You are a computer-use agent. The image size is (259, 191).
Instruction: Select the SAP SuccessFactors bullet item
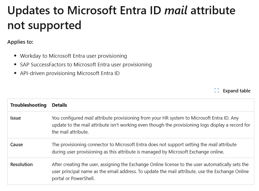[85, 64]
